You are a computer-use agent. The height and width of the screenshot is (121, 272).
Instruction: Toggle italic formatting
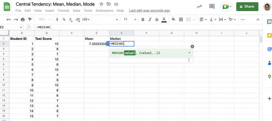[x=150, y=19]
